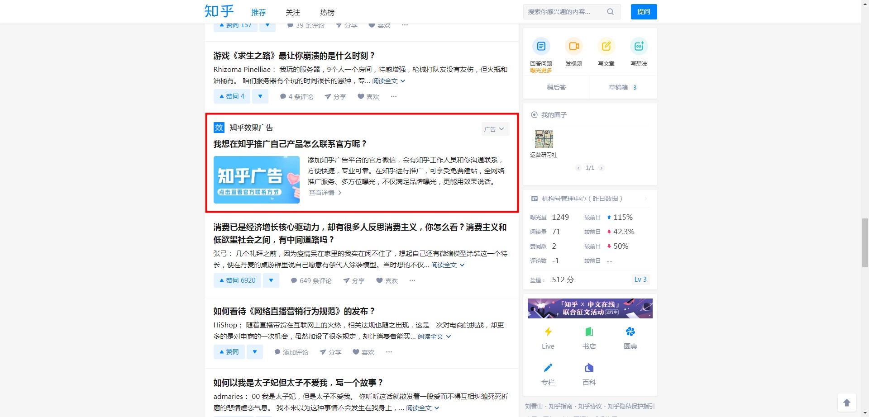
Task: Open the 专栏 pen icon
Action: pos(548,368)
